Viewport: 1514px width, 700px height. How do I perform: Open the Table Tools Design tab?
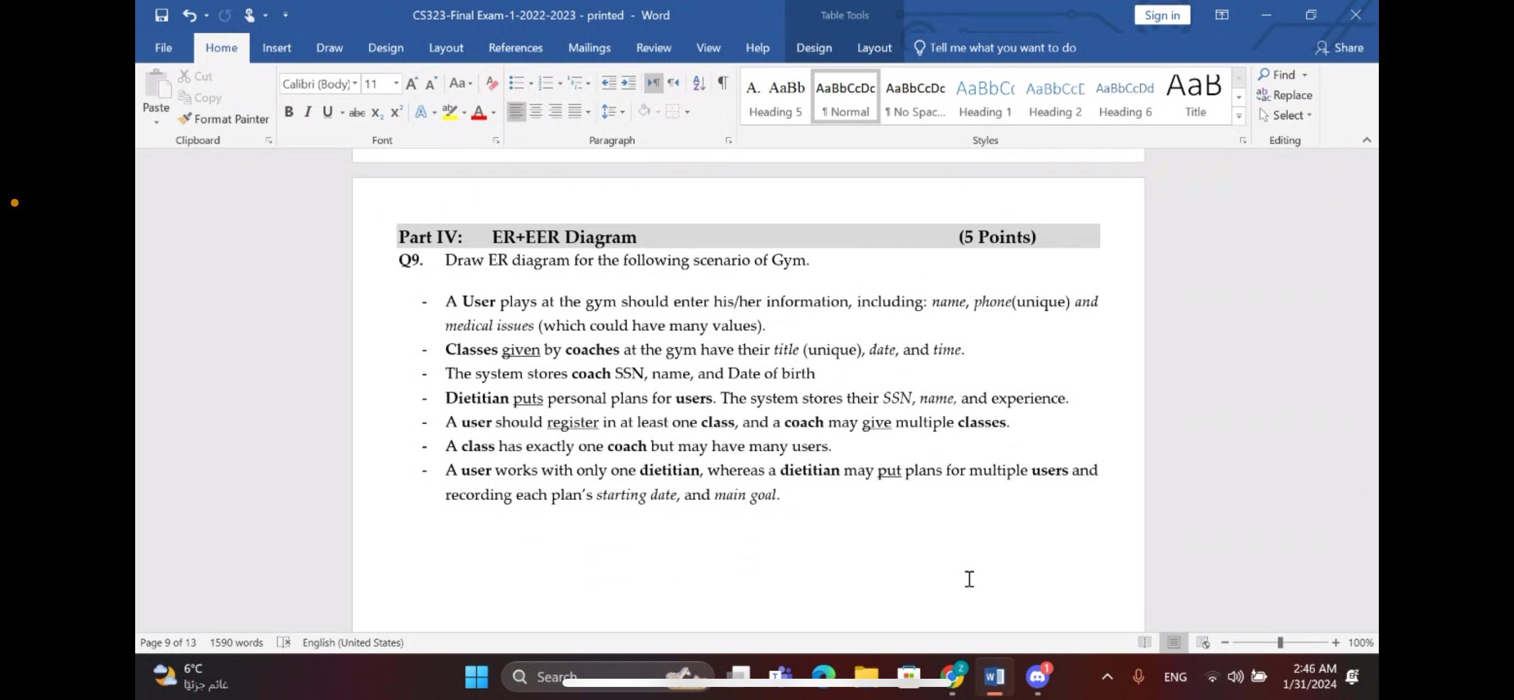click(814, 47)
